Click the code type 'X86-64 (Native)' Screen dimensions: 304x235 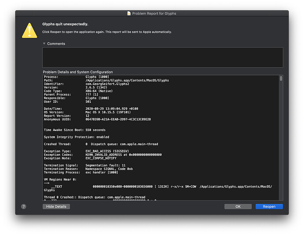tap(99, 91)
